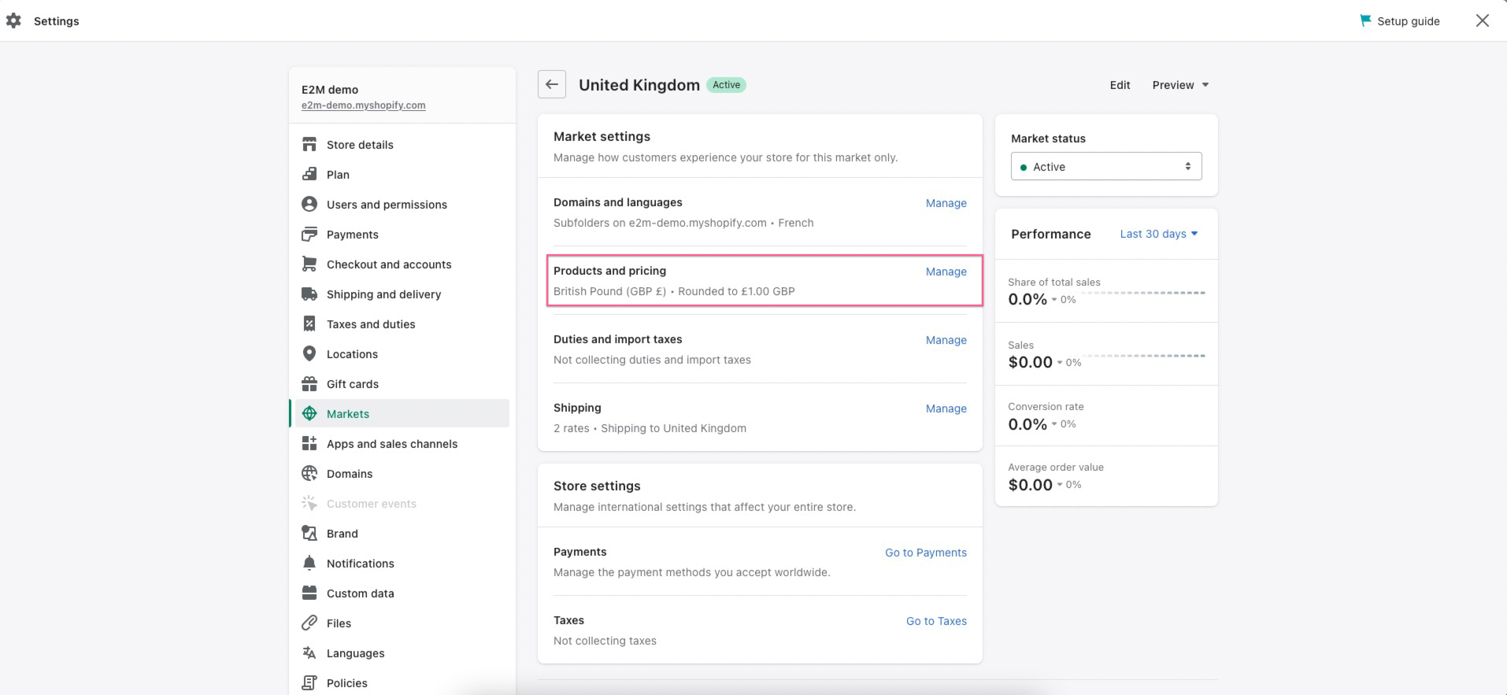Click the Setup guide flag icon
This screenshot has height=695, width=1507.
(x=1365, y=21)
